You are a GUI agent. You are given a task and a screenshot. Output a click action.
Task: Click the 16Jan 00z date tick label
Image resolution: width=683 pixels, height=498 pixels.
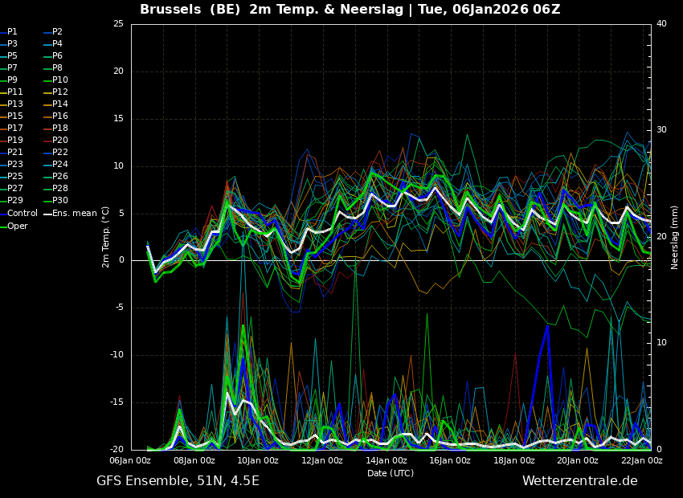click(449, 460)
